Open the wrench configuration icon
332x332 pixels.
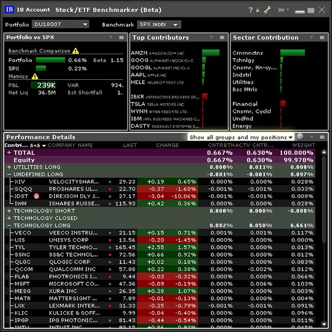[267, 10]
